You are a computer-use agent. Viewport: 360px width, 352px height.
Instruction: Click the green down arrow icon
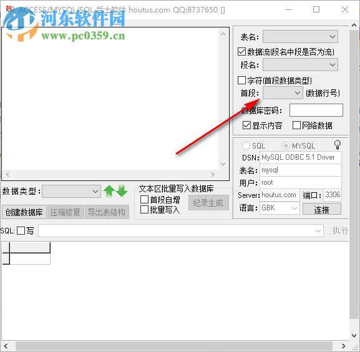point(122,191)
